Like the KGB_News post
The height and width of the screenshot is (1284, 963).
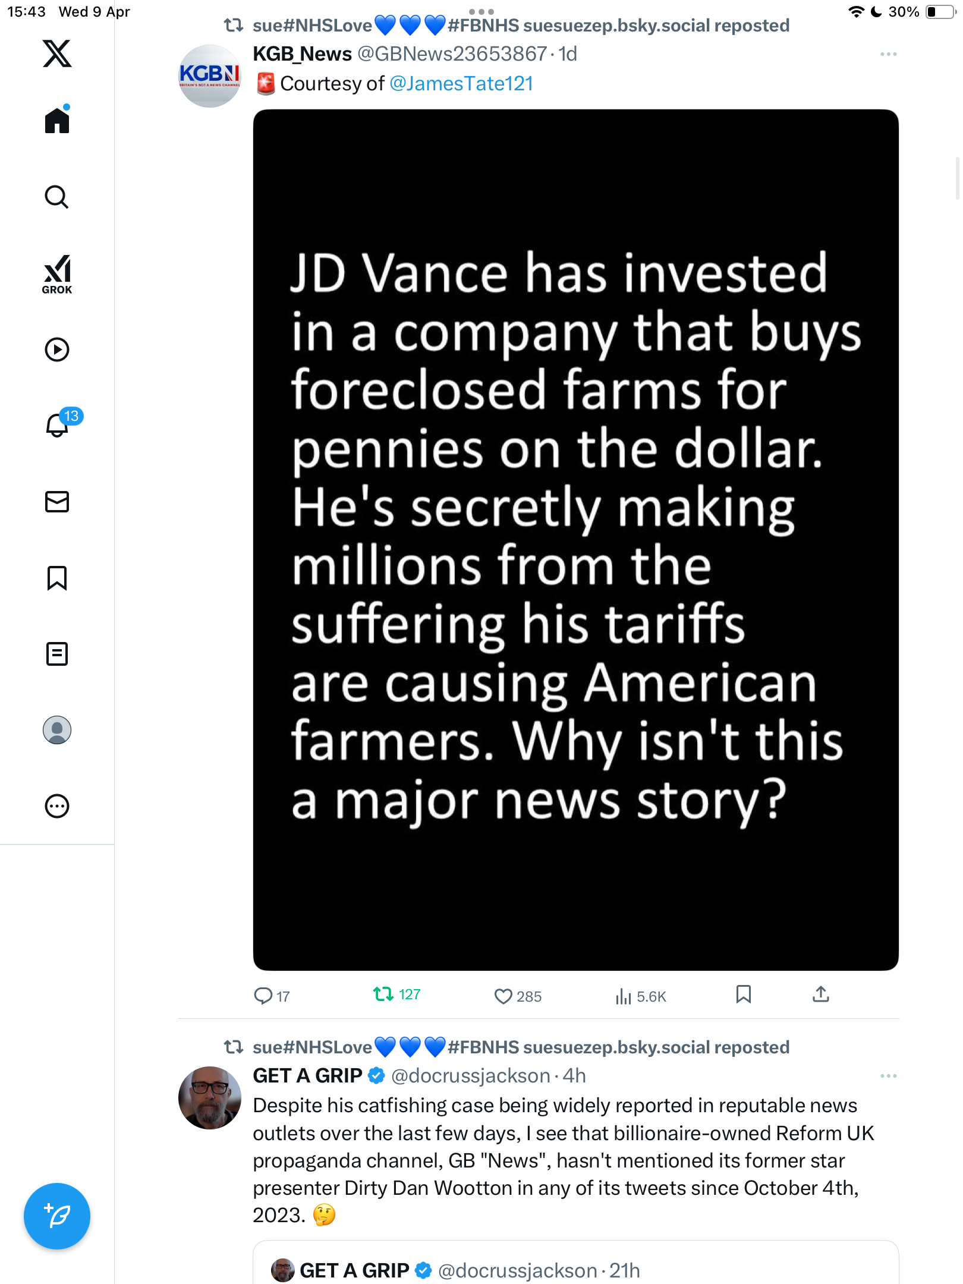click(x=518, y=996)
